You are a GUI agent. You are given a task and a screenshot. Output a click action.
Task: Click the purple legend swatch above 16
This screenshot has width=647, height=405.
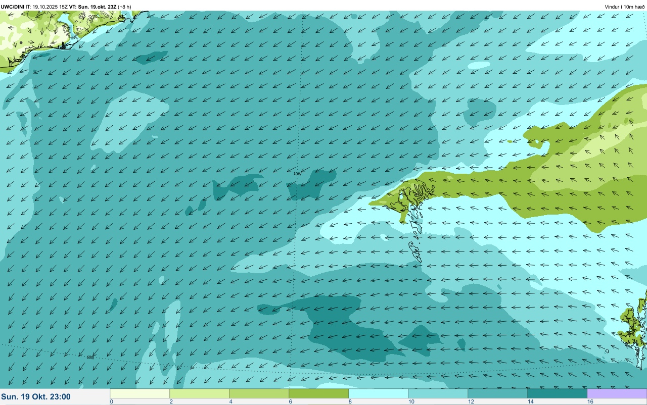[x=617, y=393]
